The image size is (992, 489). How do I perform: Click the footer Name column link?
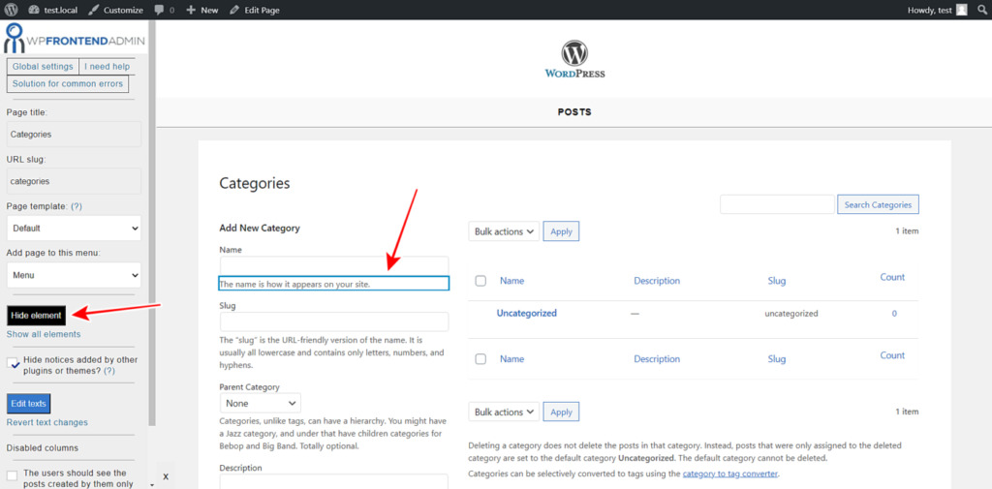(x=511, y=358)
